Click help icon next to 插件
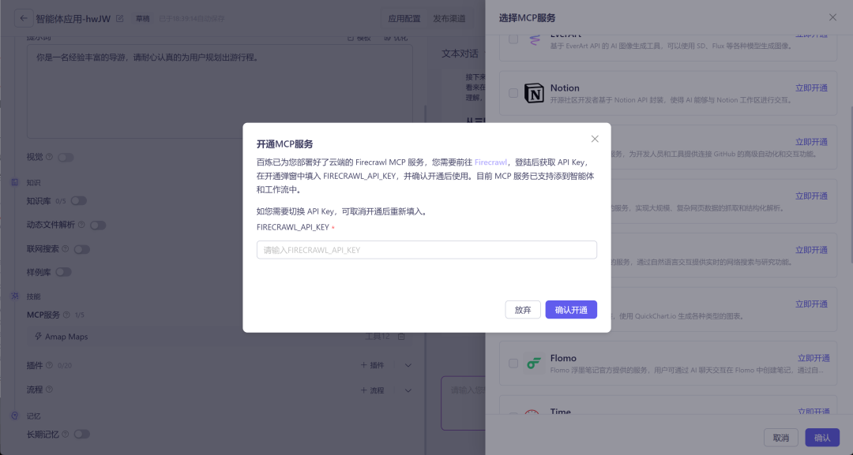This screenshot has height=455, width=853. (x=50, y=365)
